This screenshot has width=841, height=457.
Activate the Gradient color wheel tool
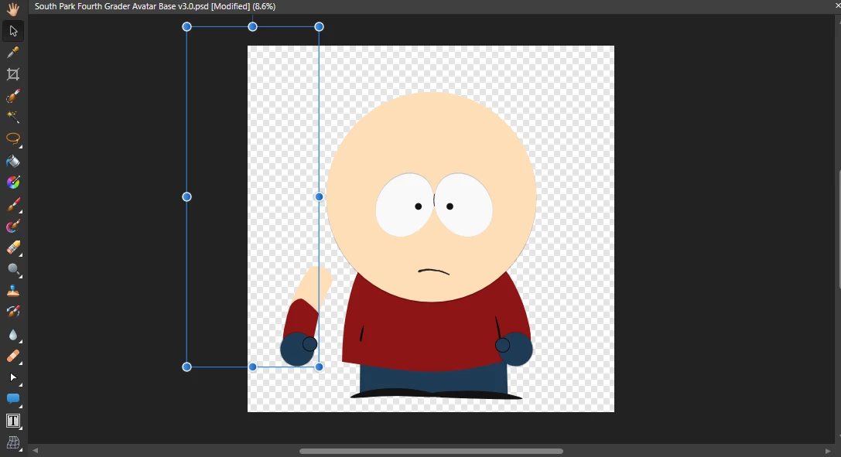[x=13, y=182]
